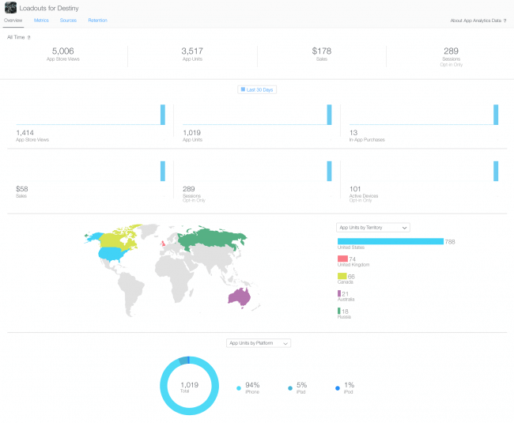
Task: Open the 289 Sessions 30-day chart
Action: [257, 182]
